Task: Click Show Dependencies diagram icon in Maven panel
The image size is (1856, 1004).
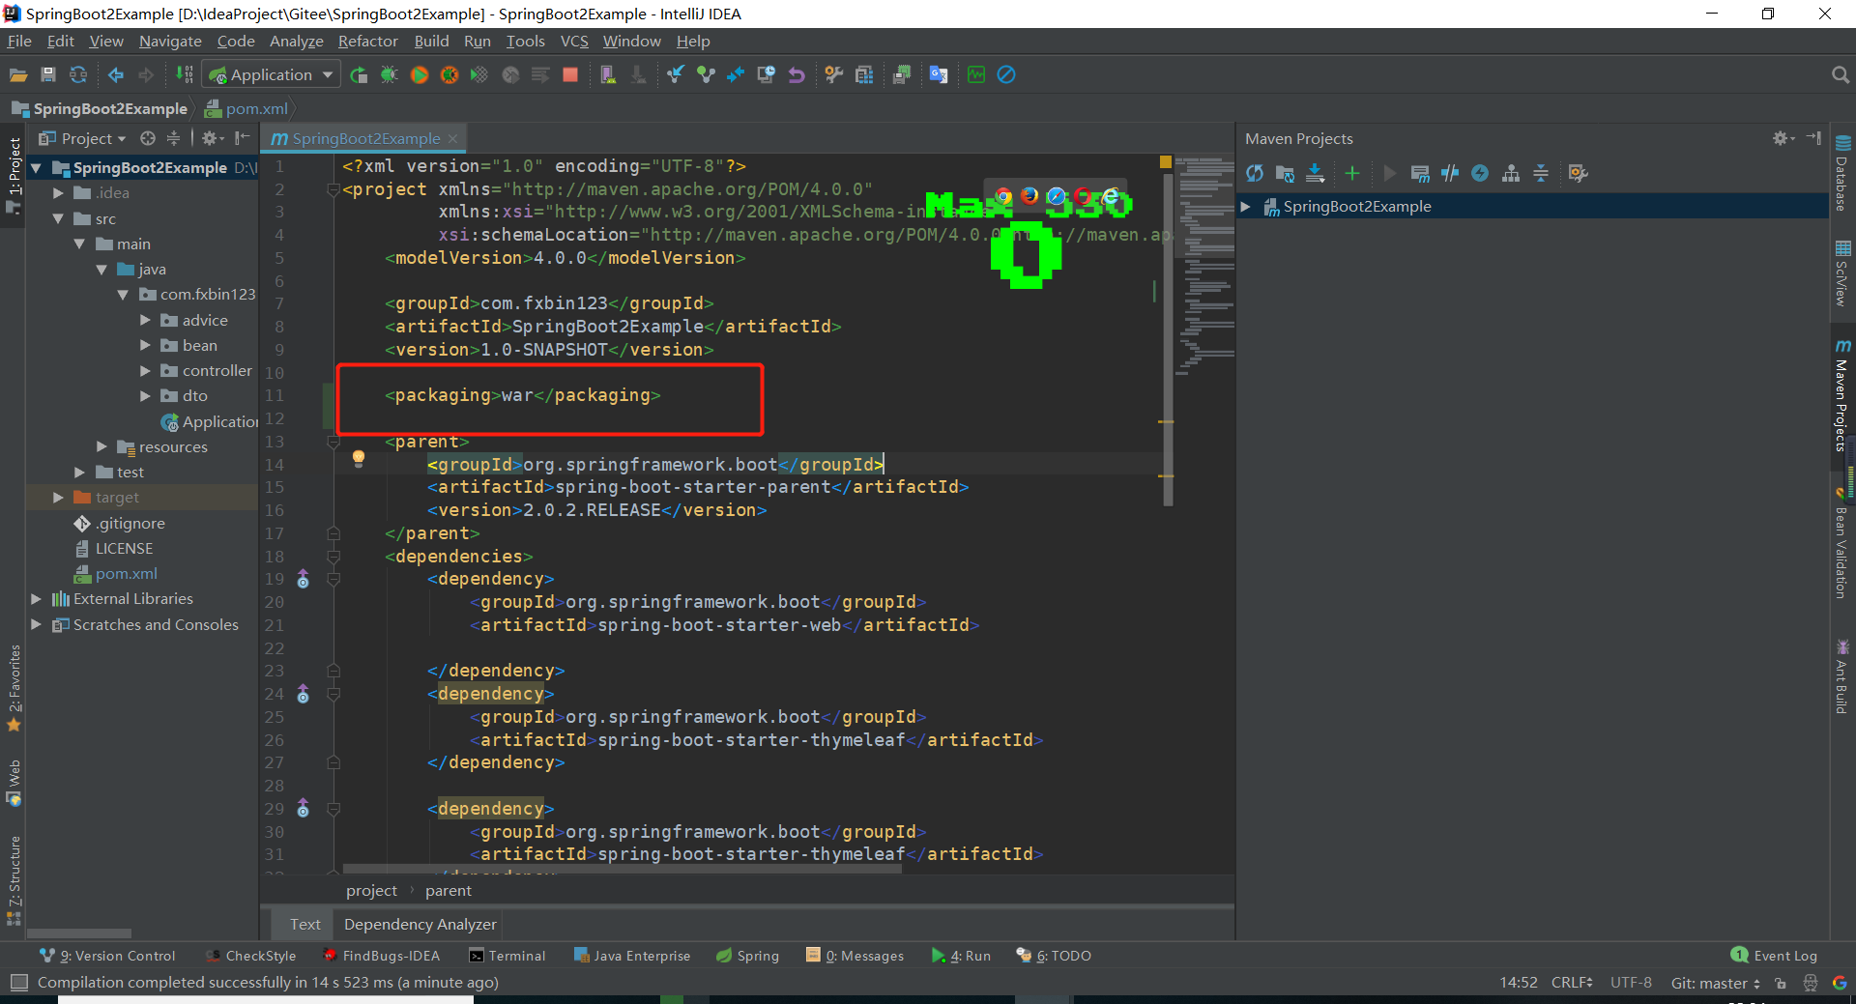Action: (x=1511, y=173)
